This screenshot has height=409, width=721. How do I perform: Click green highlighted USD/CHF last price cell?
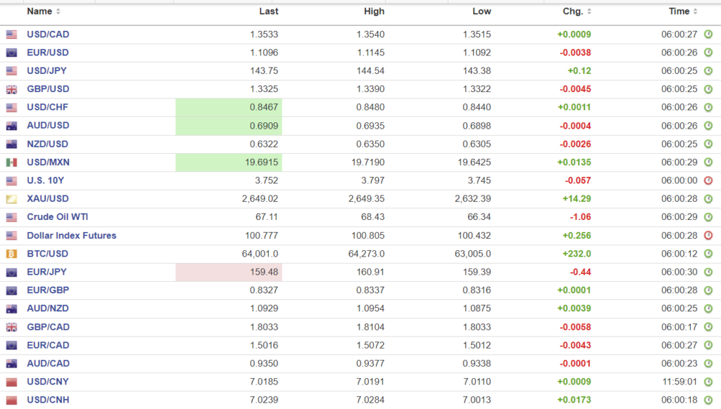pyautogui.click(x=229, y=108)
